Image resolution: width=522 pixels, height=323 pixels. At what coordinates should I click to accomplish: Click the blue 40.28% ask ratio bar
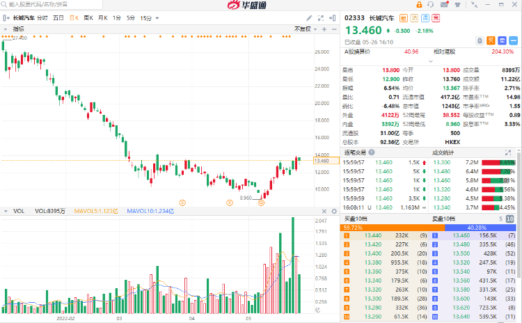click(480, 228)
